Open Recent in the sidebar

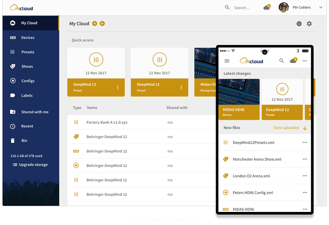(x=31, y=126)
